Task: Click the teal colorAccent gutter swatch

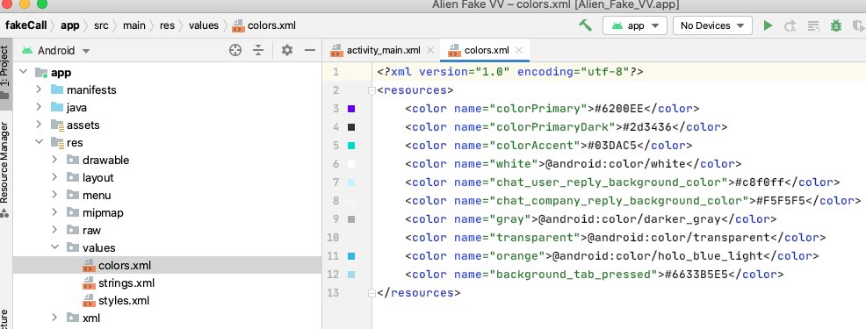Action: [351, 146]
